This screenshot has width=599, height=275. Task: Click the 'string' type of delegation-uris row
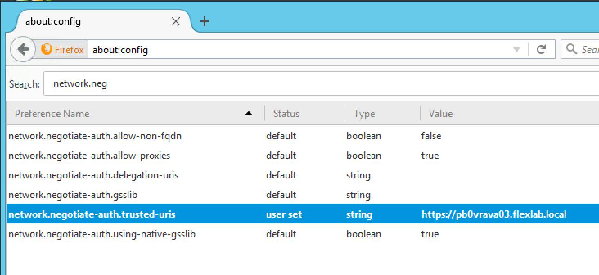[358, 176]
